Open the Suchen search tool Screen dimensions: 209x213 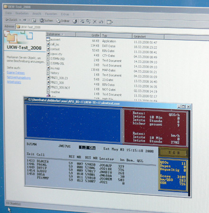tap(46, 20)
